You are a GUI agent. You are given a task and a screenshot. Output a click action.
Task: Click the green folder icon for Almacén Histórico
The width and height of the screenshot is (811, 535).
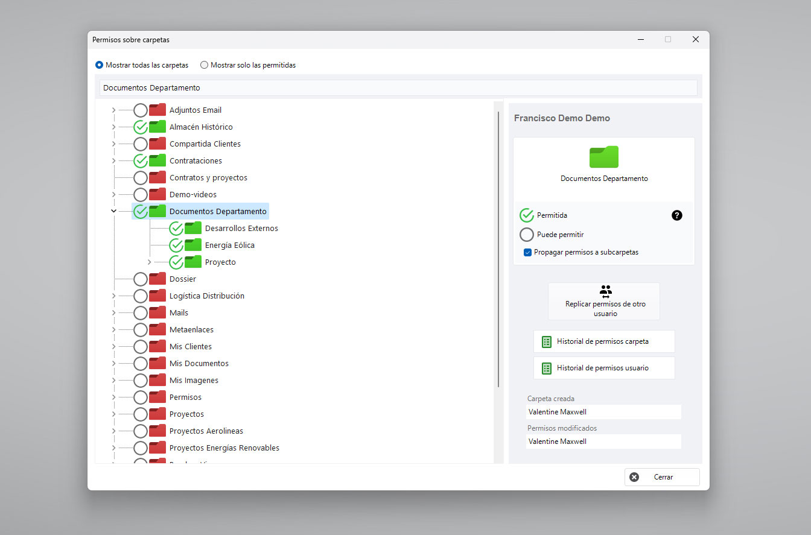(x=157, y=127)
